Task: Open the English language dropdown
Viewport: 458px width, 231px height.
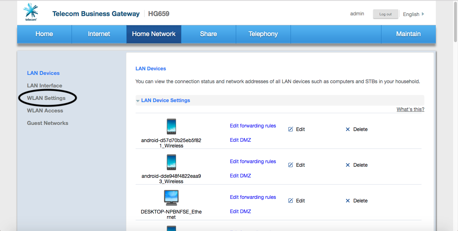Action: (x=413, y=14)
